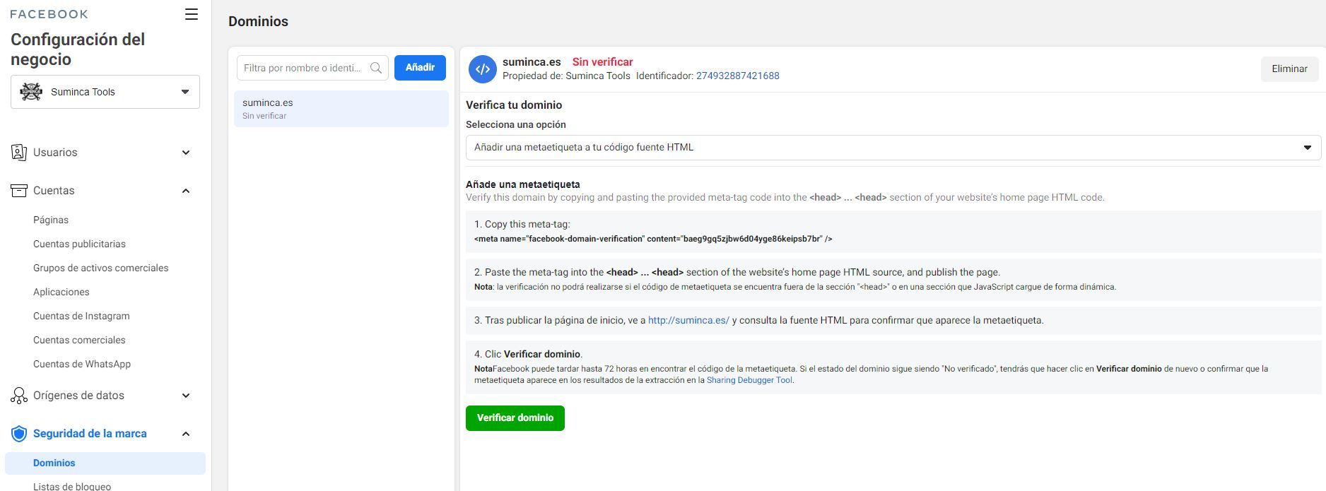Open the http://suminca.es/ link
Screen dimensions: 1326x491
point(688,321)
